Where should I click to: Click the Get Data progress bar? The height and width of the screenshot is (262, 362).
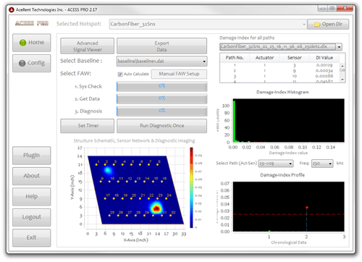161,98
